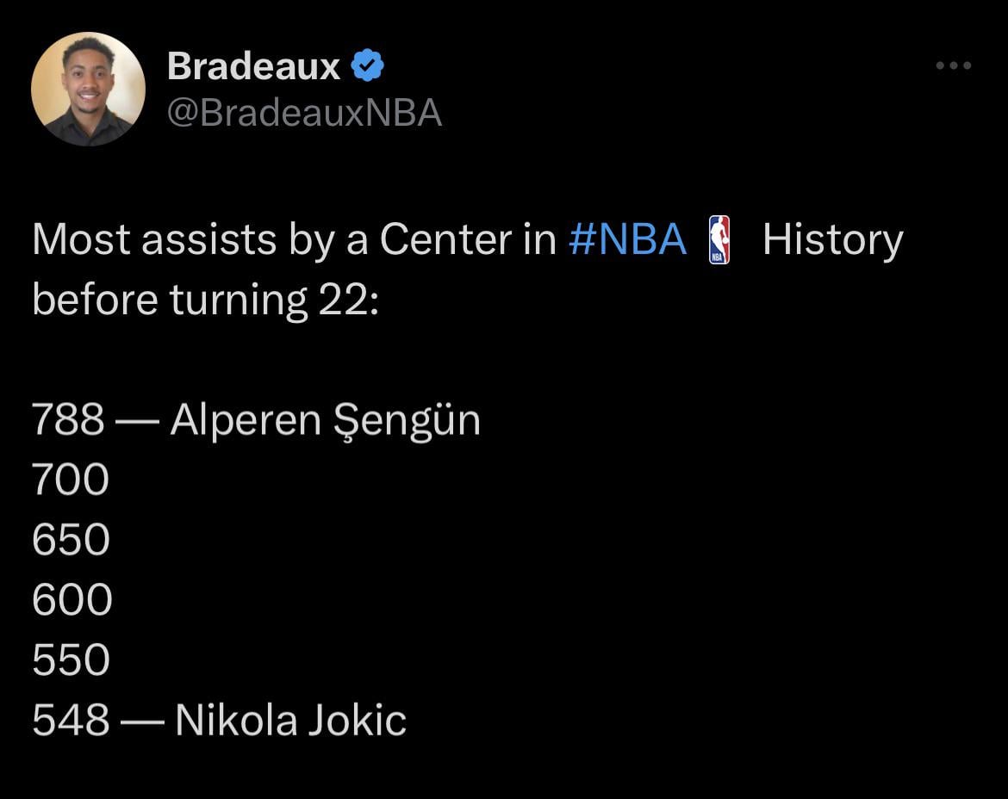Viewport: 1008px width, 799px height.
Task: Click the 550 line
Action: (x=71, y=660)
